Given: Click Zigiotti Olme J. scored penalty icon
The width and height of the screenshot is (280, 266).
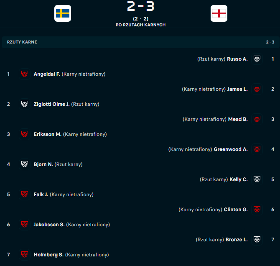Looking at the screenshot, I should [x=25, y=104].
